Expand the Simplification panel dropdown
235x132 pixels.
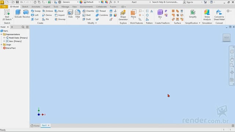(x=199, y=23)
